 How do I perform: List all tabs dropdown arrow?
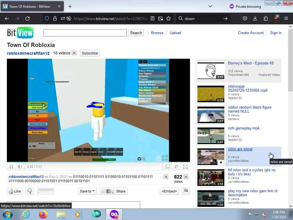coord(210,6)
